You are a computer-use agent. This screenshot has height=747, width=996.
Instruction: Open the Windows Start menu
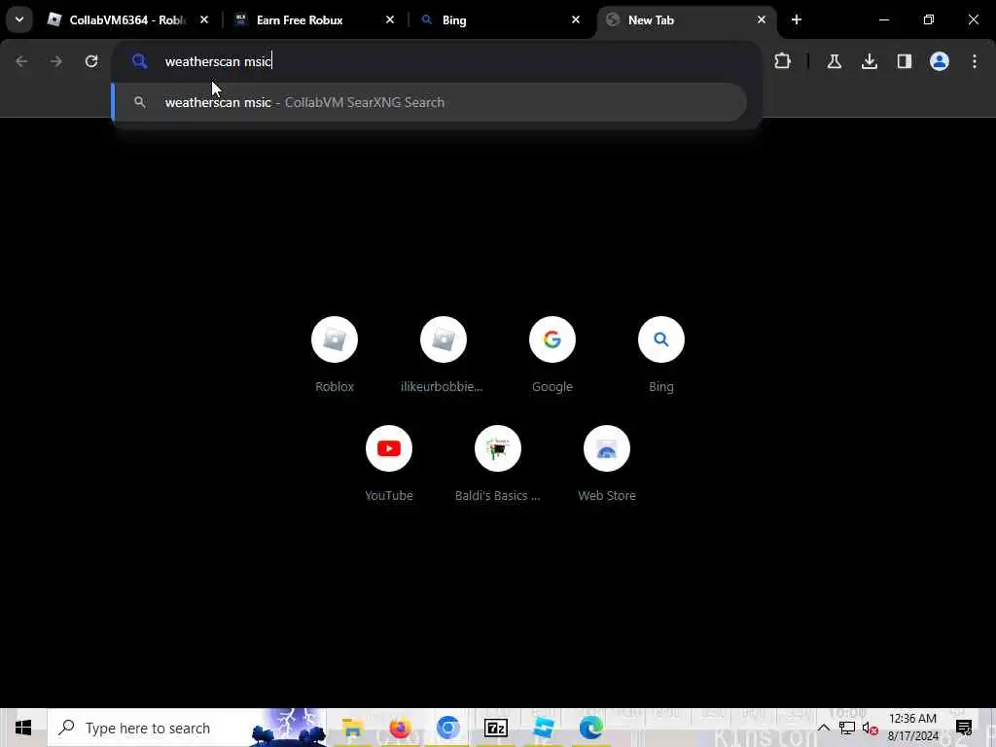pos(23,728)
